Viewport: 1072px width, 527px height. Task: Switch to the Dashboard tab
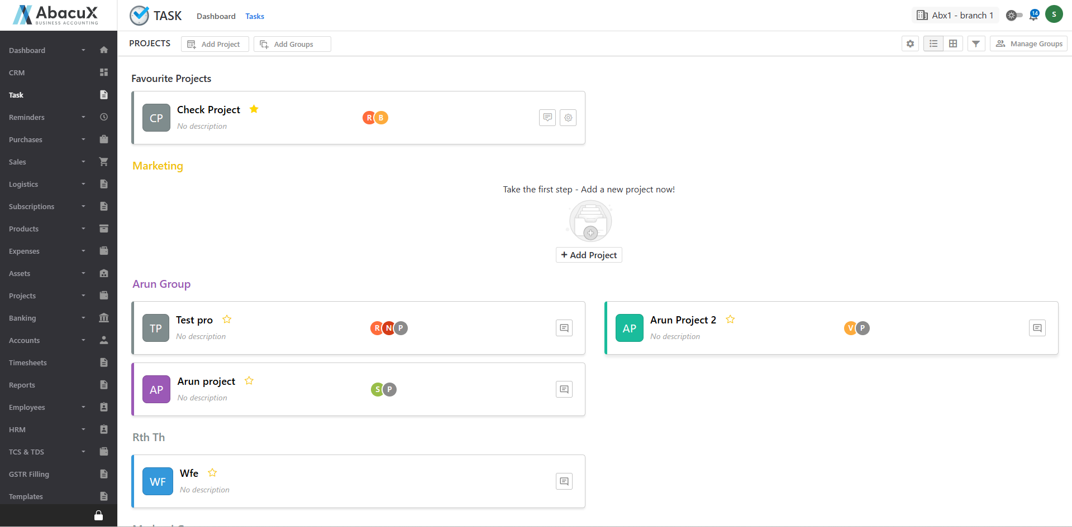216,16
